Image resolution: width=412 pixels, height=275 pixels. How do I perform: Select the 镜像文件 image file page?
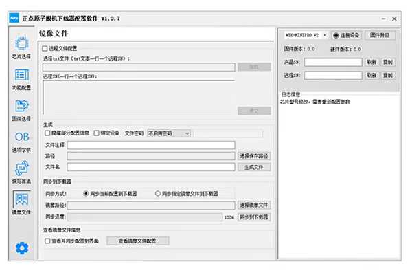[x=21, y=203]
